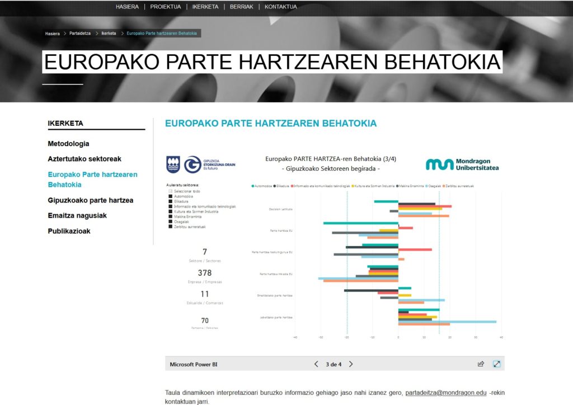573x405 pixels.
Task: Go to the previous Power BI report page
Action: point(316,364)
